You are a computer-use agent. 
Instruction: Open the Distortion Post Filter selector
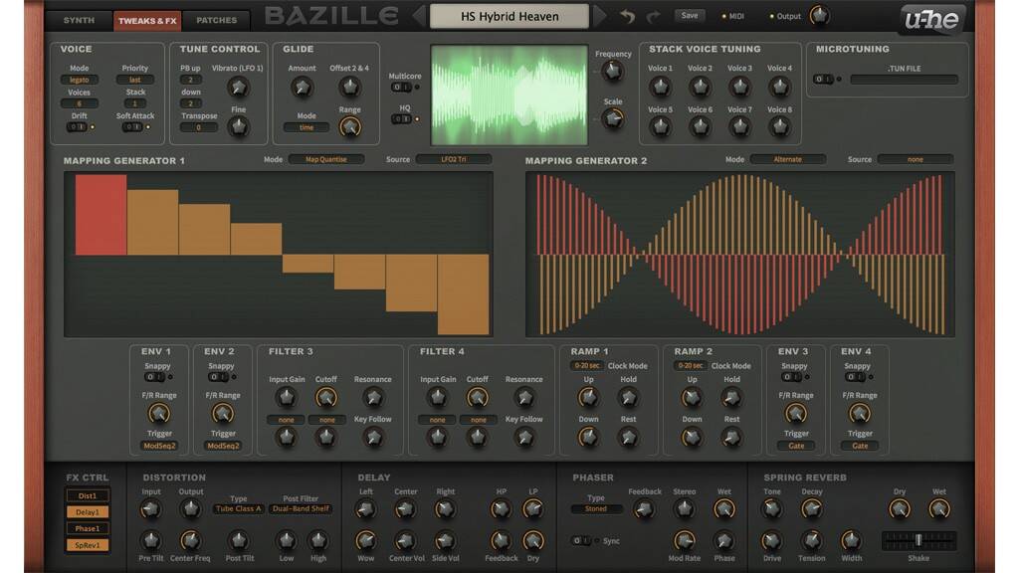(x=301, y=508)
